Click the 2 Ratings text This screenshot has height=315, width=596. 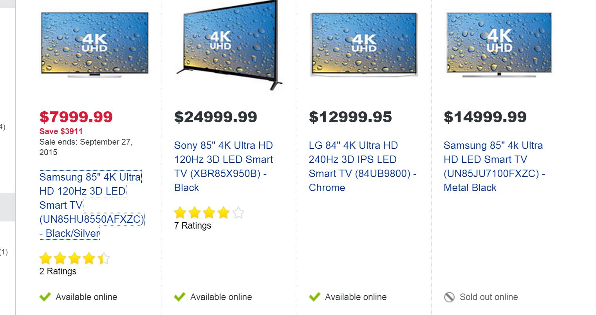point(58,271)
